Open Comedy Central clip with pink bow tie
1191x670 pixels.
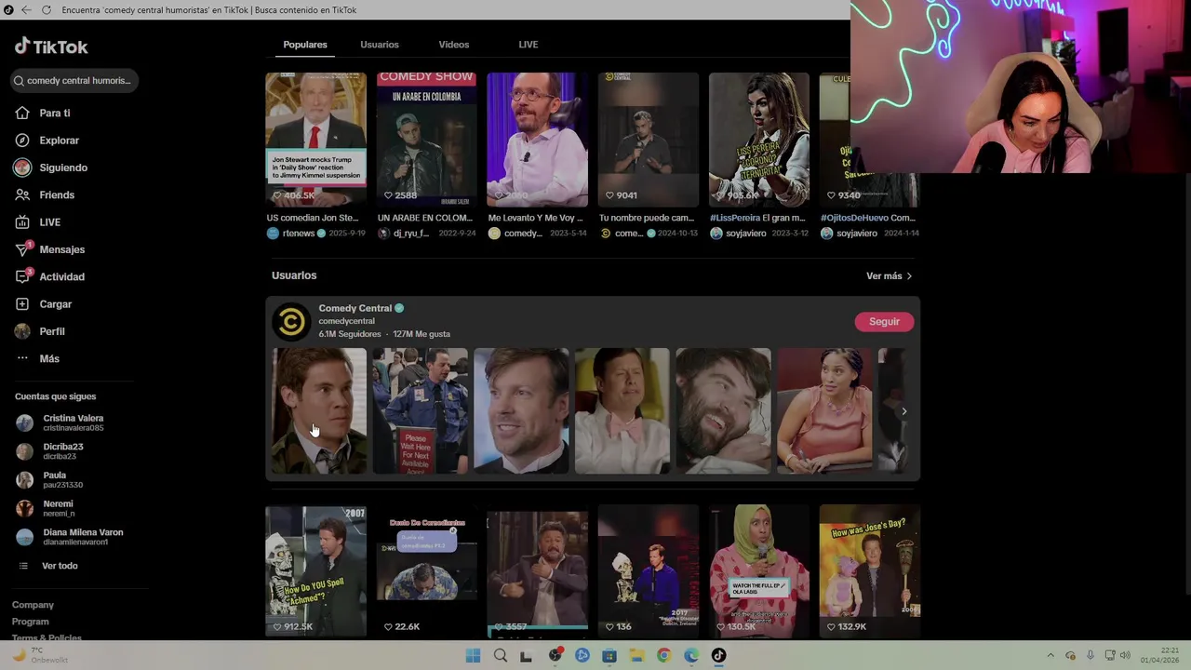[622, 411]
